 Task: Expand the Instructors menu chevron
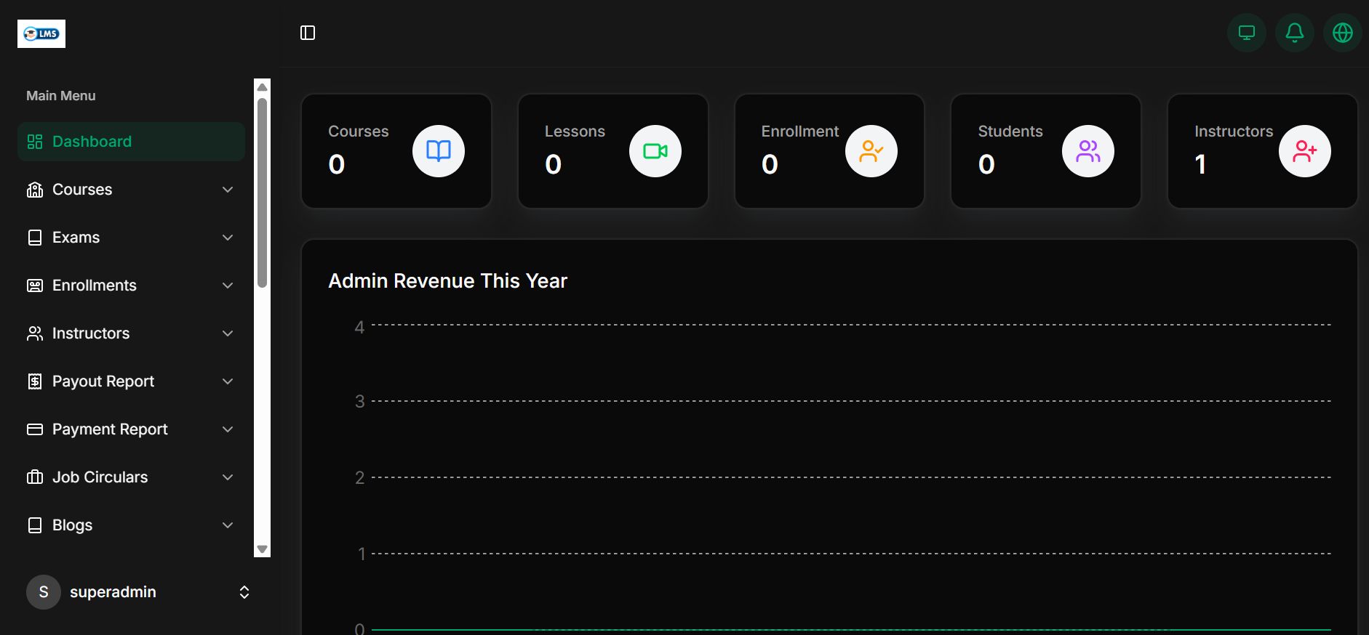pos(228,333)
